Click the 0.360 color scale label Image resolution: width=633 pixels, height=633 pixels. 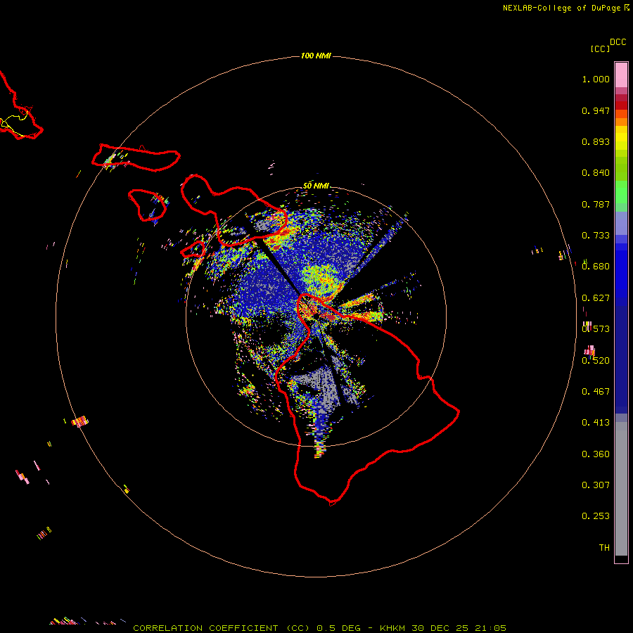[x=596, y=454]
